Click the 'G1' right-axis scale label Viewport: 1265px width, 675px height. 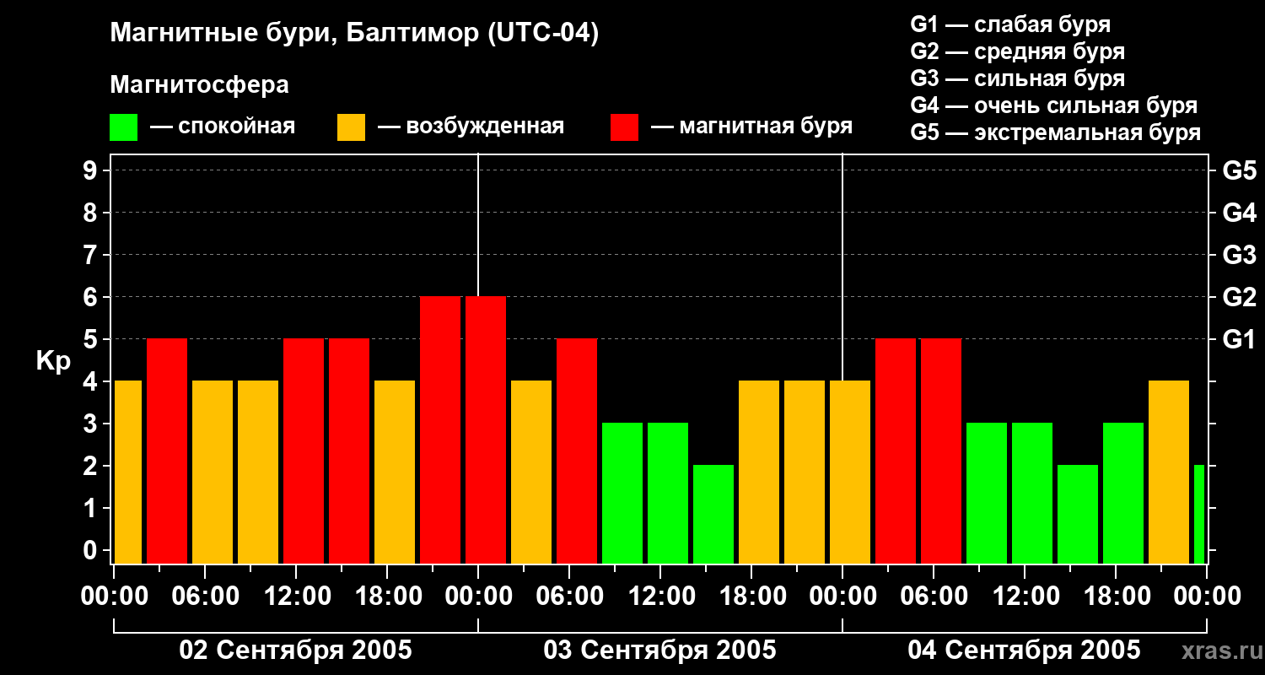point(1239,339)
